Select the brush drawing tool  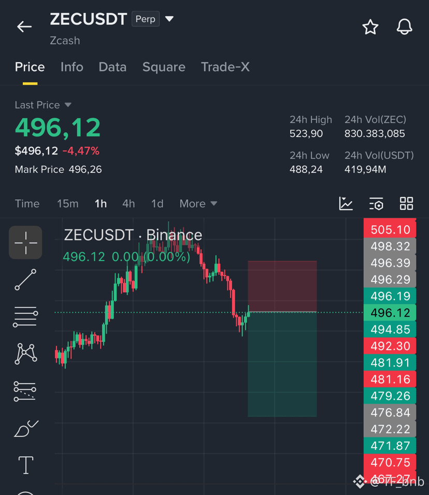tap(26, 429)
